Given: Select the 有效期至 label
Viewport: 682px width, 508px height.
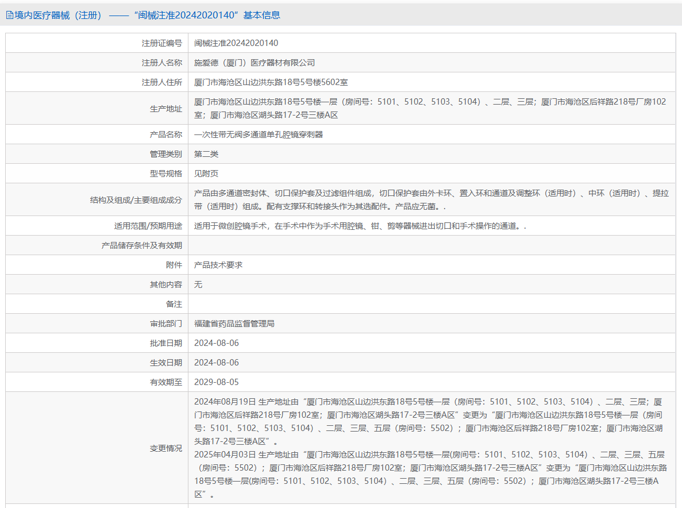Looking at the screenshot, I should point(166,382).
